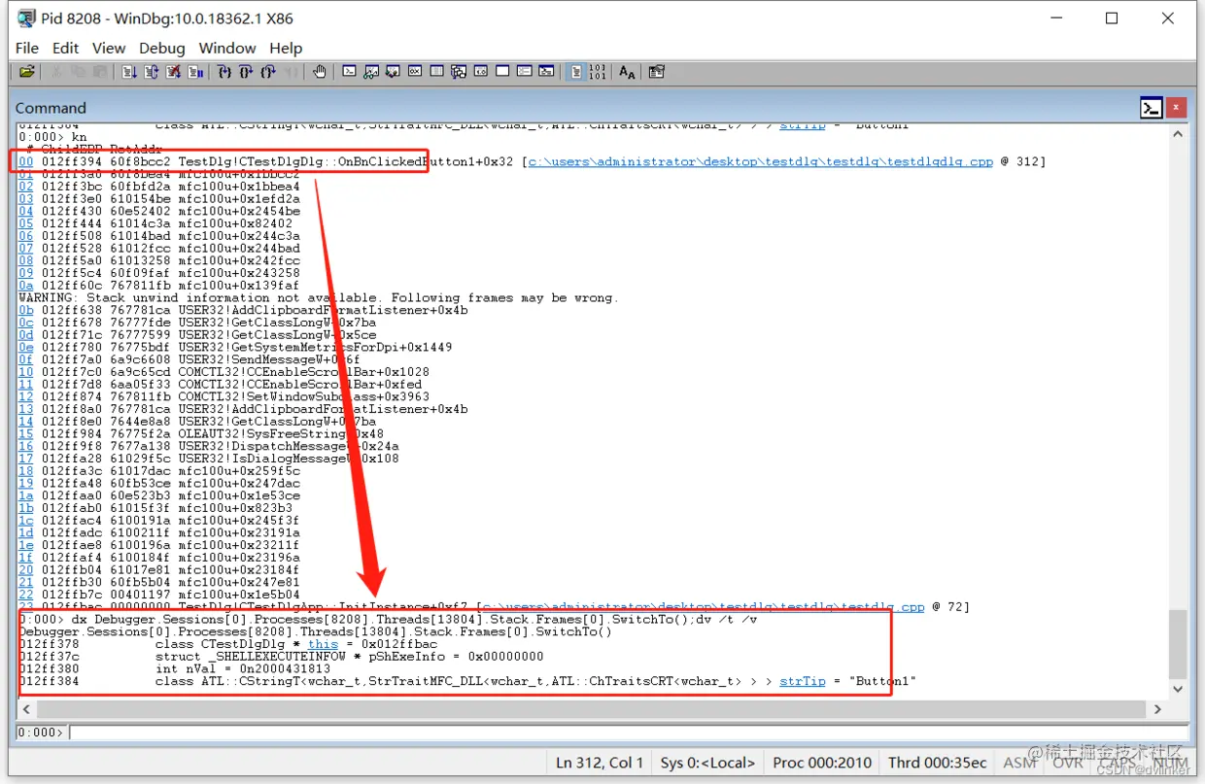The height and width of the screenshot is (784, 1205).
Task: Open the View menu
Action: coord(109,48)
